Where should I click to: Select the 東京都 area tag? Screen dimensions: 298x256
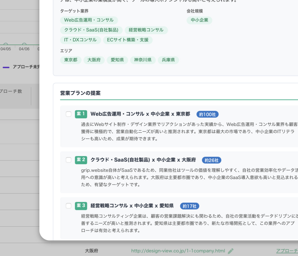point(71,60)
